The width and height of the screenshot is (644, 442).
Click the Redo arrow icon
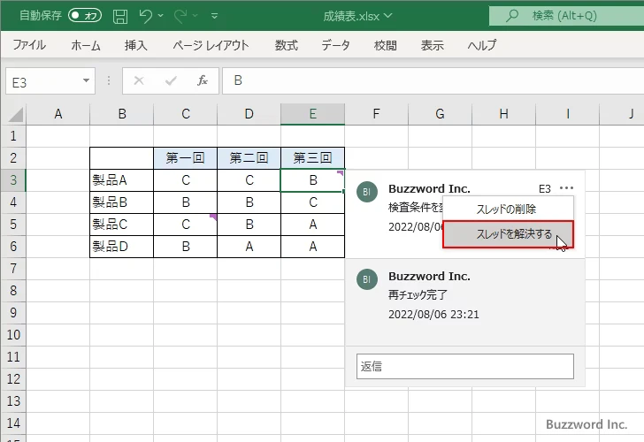click(x=180, y=16)
